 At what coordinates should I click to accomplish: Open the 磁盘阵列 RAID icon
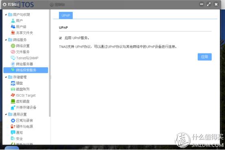pos(13,89)
